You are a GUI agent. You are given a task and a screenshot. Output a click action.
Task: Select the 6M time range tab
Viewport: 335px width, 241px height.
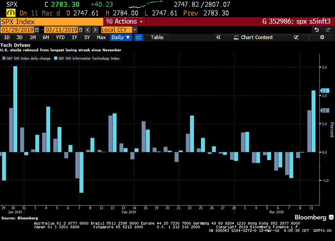(x=46, y=37)
